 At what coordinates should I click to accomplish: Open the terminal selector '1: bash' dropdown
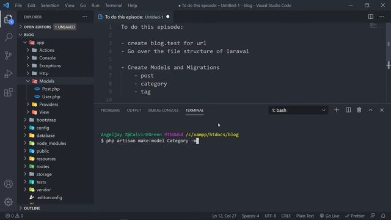click(x=298, y=110)
